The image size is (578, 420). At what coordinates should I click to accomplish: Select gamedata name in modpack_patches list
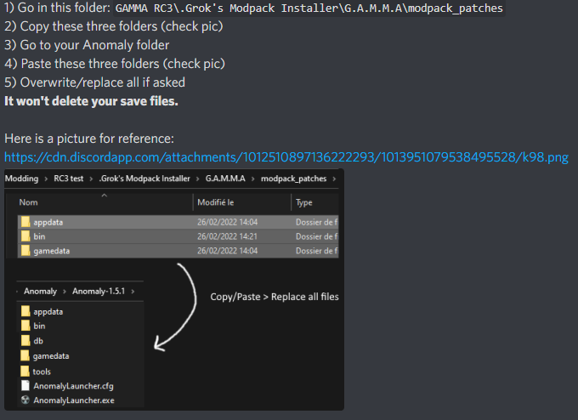(x=52, y=251)
